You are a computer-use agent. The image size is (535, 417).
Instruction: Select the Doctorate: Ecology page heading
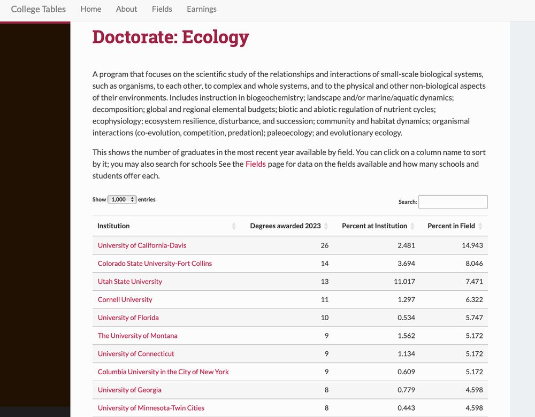pos(171,37)
